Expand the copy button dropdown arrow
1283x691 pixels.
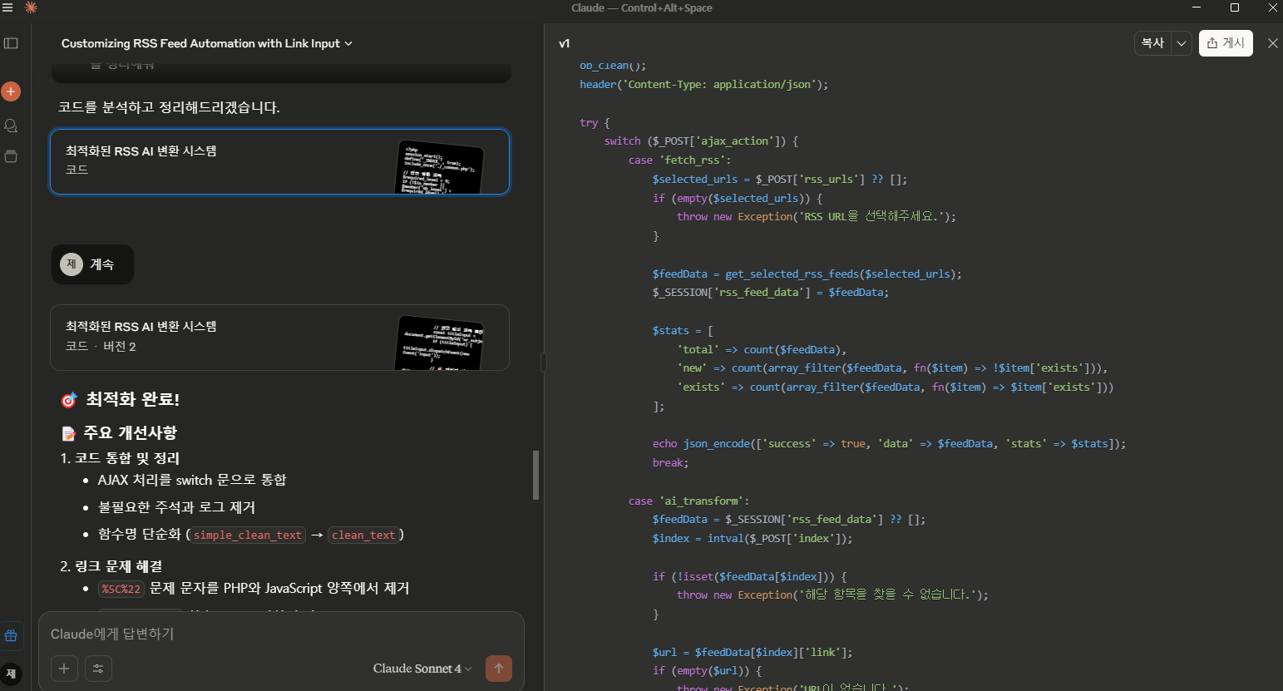(x=1182, y=43)
